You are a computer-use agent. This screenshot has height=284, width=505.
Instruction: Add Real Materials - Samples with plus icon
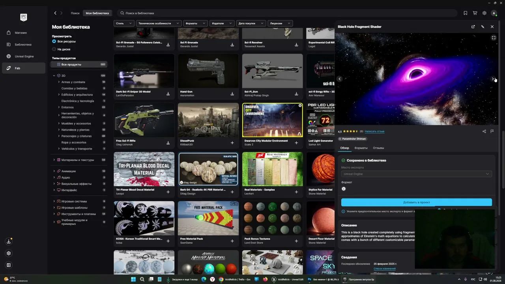pyautogui.click(x=296, y=192)
